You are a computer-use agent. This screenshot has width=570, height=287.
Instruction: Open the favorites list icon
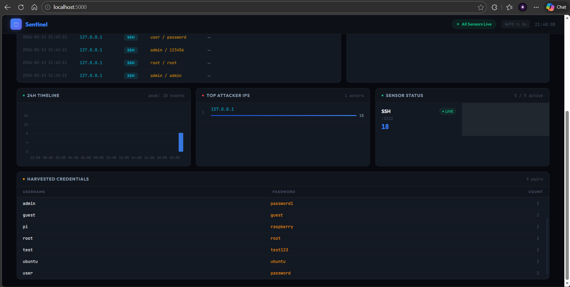(x=509, y=7)
